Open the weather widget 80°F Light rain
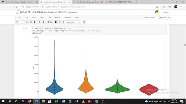 153,101
